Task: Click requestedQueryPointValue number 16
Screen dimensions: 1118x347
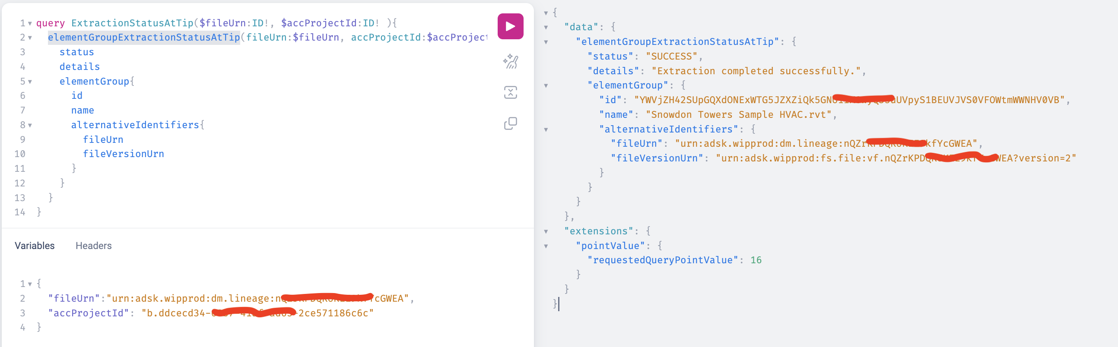Action: pos(756,260)
